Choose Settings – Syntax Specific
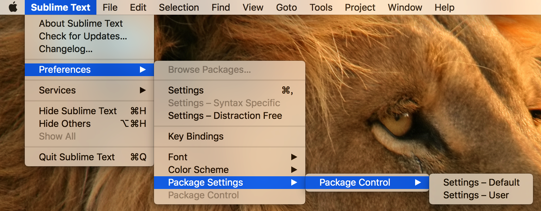The image size is (541, 211). 230,103
